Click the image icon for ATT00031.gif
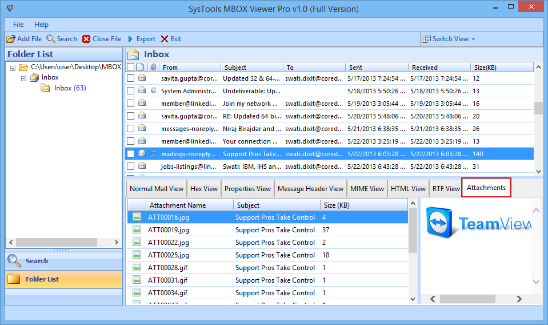 point(137,280)
